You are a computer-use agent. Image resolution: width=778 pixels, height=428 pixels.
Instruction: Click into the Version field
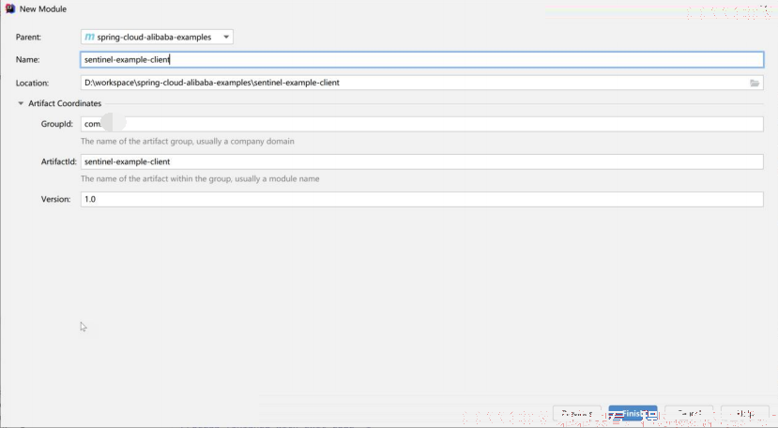click(421, 199)
